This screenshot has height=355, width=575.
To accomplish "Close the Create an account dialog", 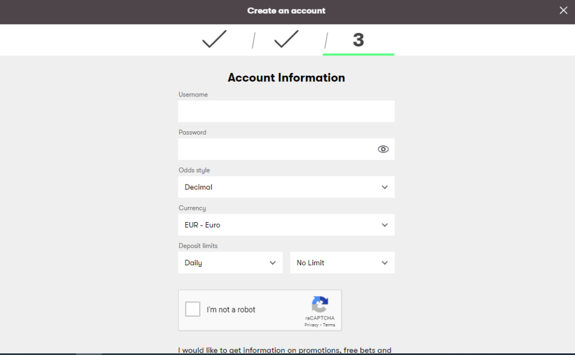I will pyautogui.click(x=563, y=11).
